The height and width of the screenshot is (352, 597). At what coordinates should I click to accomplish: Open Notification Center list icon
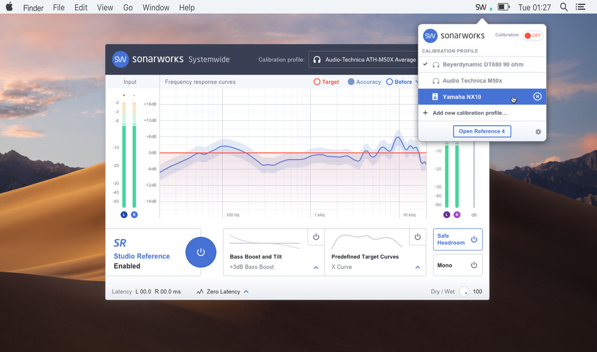[580, 7]
